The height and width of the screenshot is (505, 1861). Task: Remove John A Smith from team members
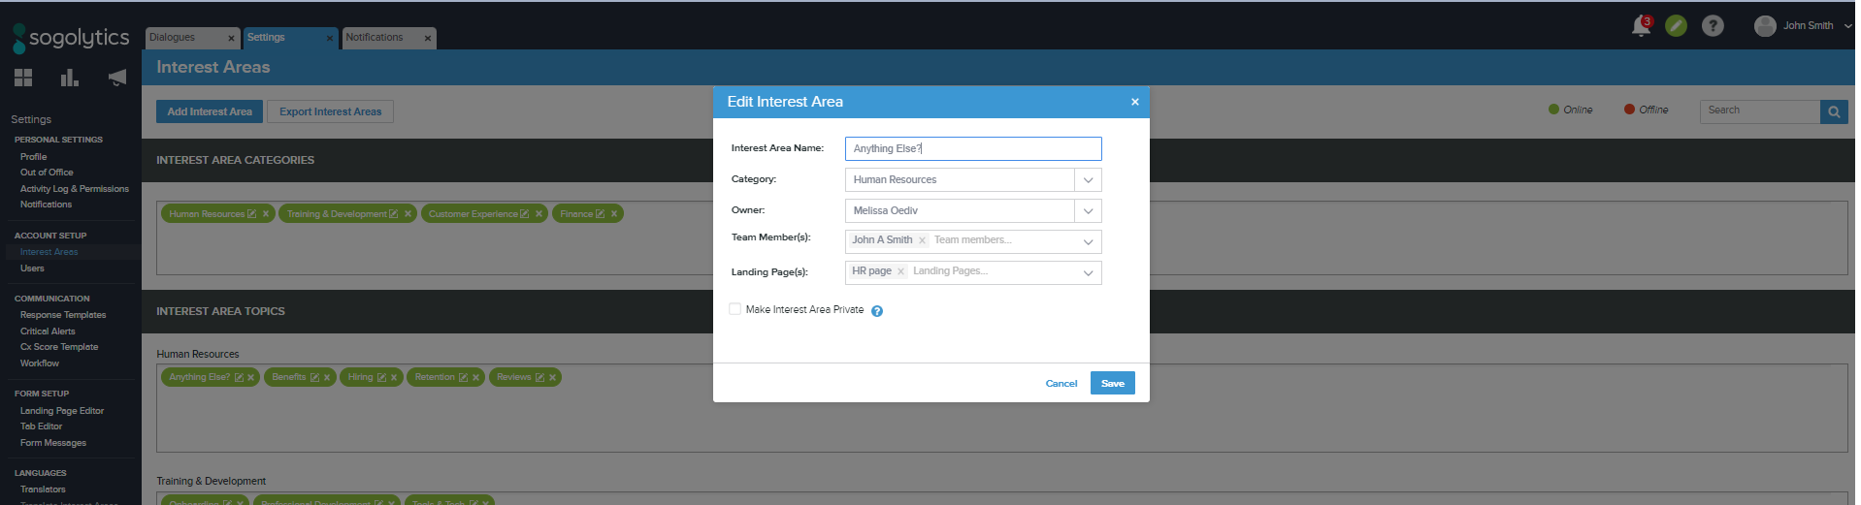tap(922, 241)
